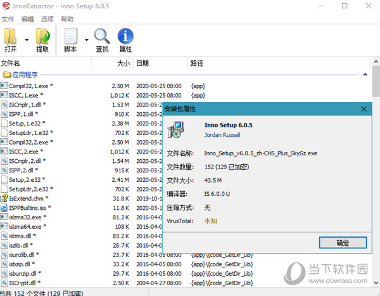Open the 文件 menu
380x296 pixels.
pos(8,19)
